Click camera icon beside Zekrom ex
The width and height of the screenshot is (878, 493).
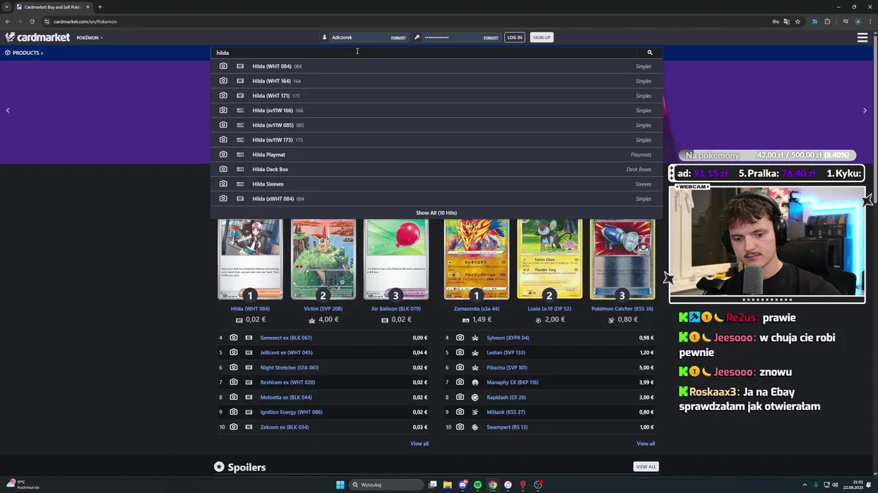[233, 427]
